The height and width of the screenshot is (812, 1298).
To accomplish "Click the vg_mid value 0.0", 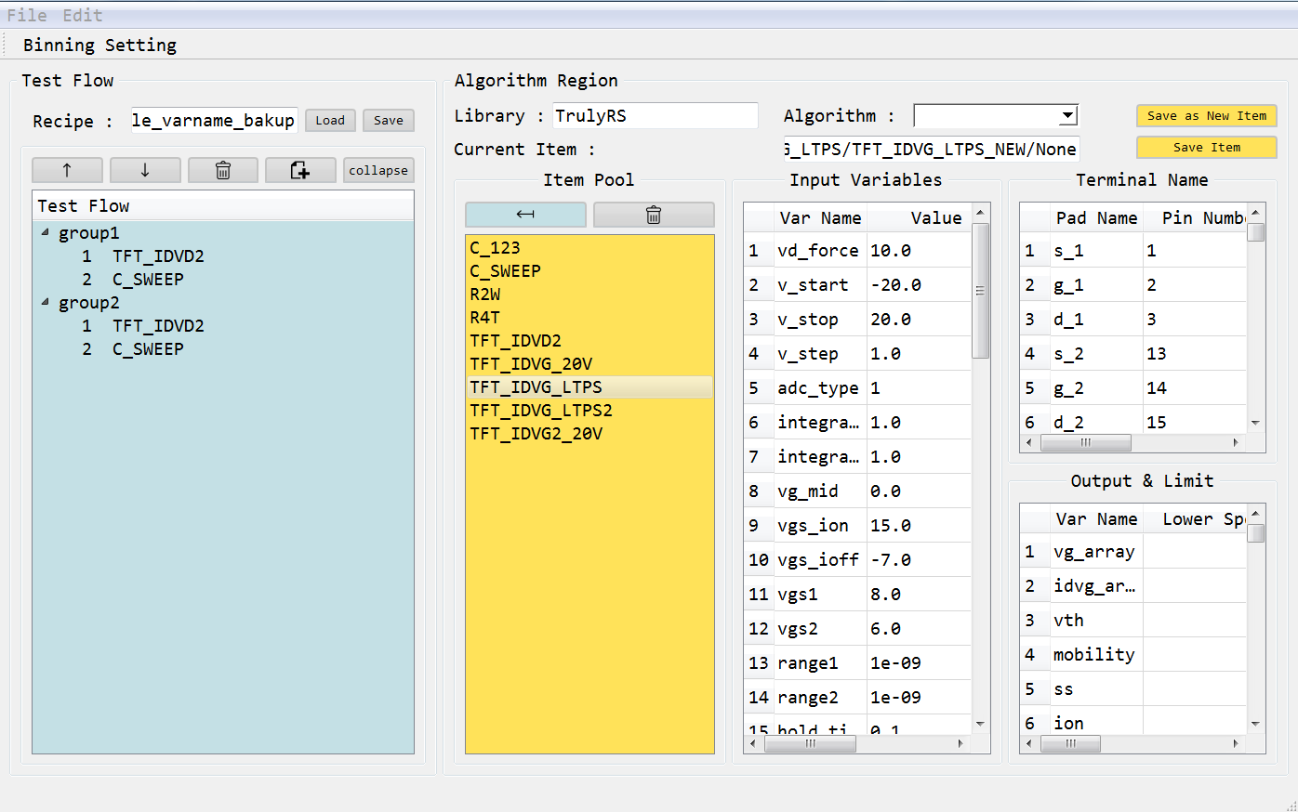I will [919, 491].
